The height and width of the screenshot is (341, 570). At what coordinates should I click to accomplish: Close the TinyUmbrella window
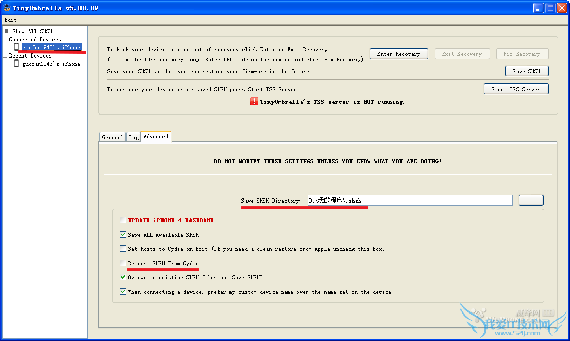pyautogui.click(x=562, y=8)
